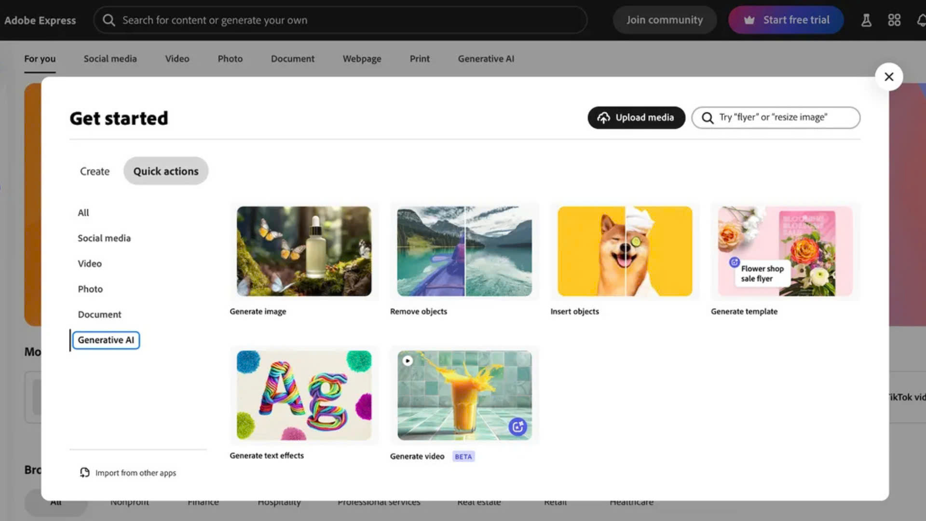The width and height of the screenshot is (926, 521).
Task: Click the beaker experiments icon in top bar
Action: point(866,20)
